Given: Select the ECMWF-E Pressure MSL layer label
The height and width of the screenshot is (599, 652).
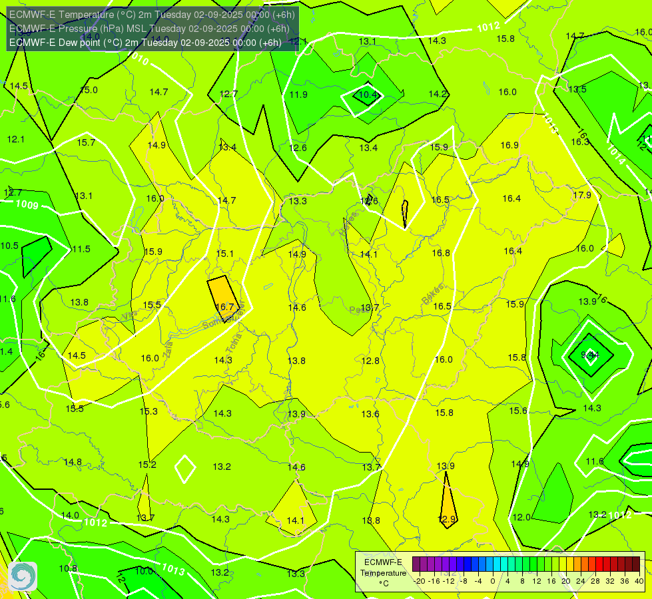Looking at the screenshot, I should 149,29.
